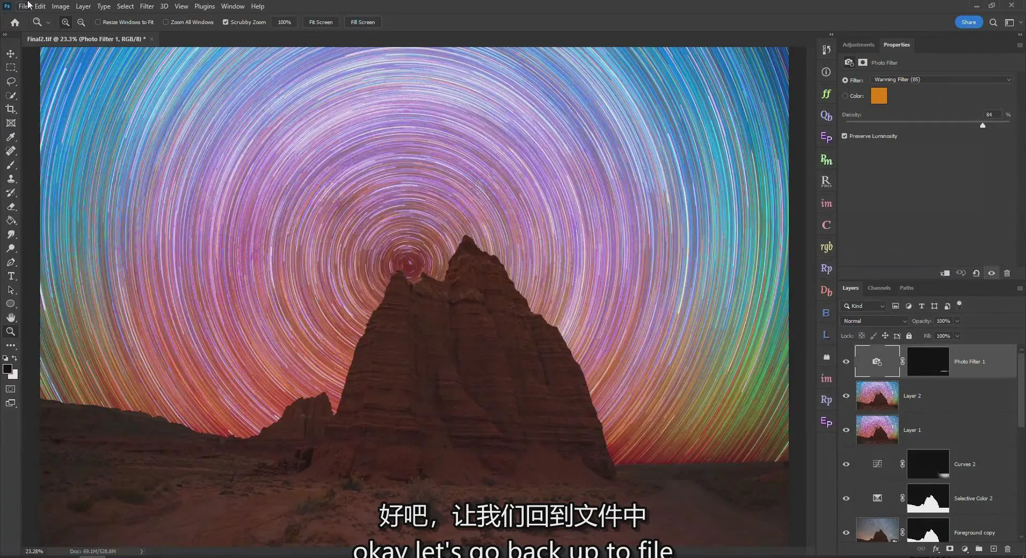Open the Image menu
This screenshot has width=1026, height=558.
coord(60,6)
